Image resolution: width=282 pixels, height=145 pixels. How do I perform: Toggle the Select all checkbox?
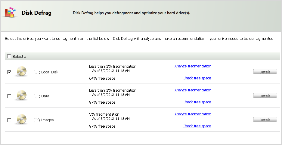[x=9, y=56]
